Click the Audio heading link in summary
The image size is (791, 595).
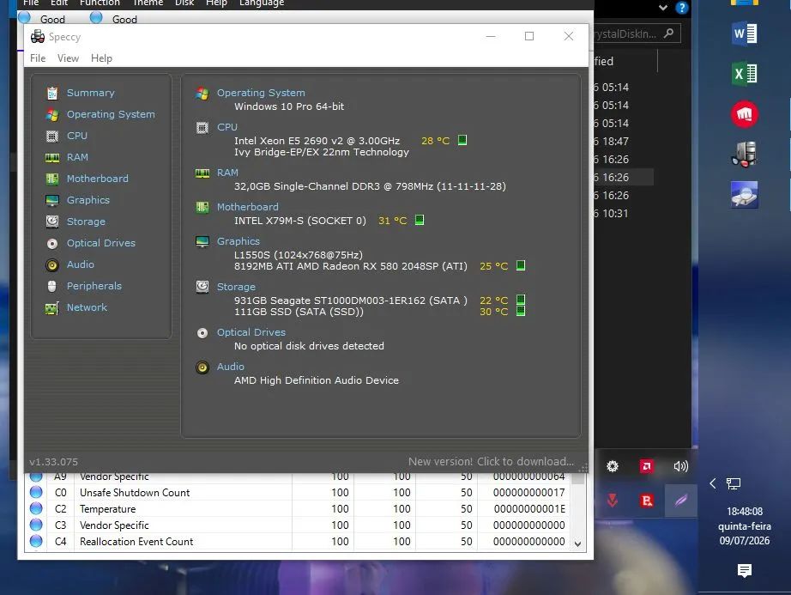pyautogui.click(x=231, y=367)
